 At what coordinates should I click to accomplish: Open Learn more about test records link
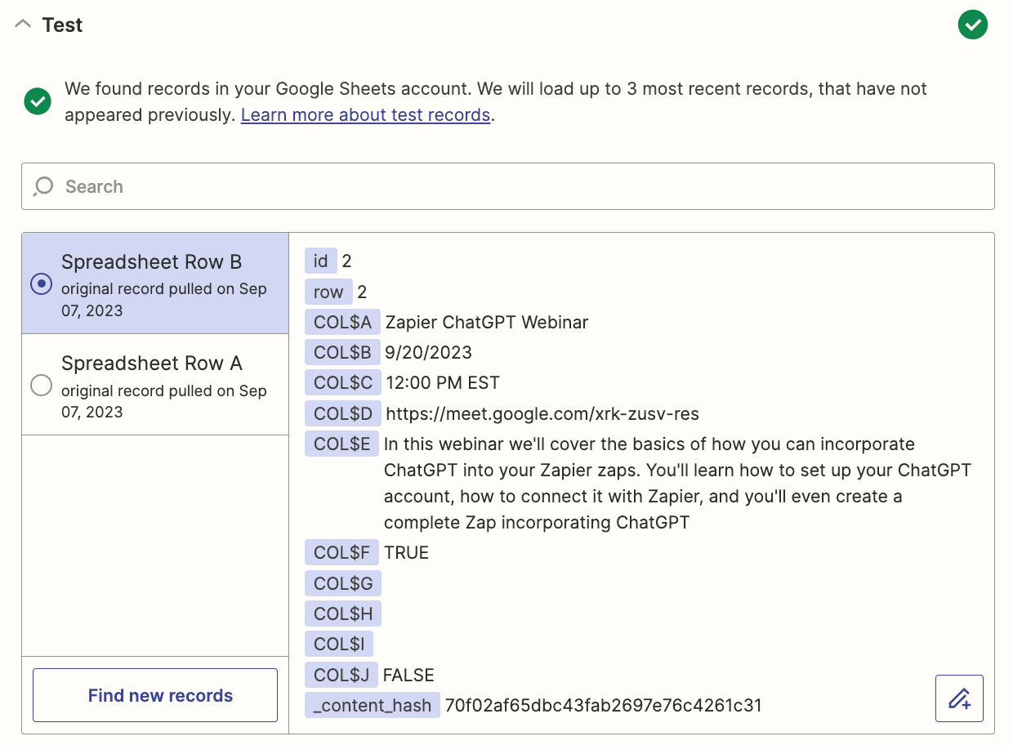tap(365, 115)
